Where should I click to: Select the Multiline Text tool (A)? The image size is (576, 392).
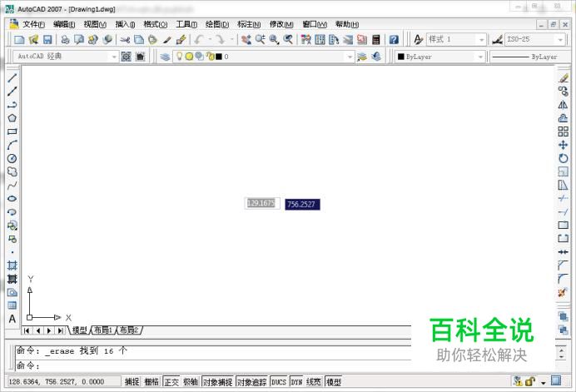(12, 319)
